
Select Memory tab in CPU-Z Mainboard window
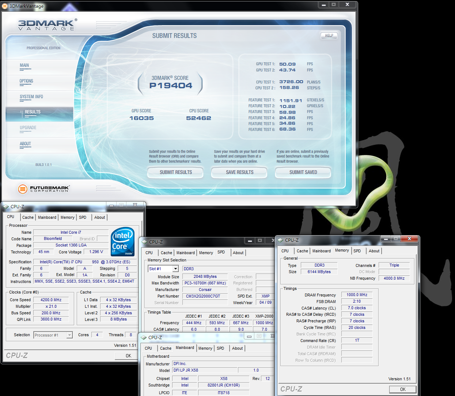(205, 348)
